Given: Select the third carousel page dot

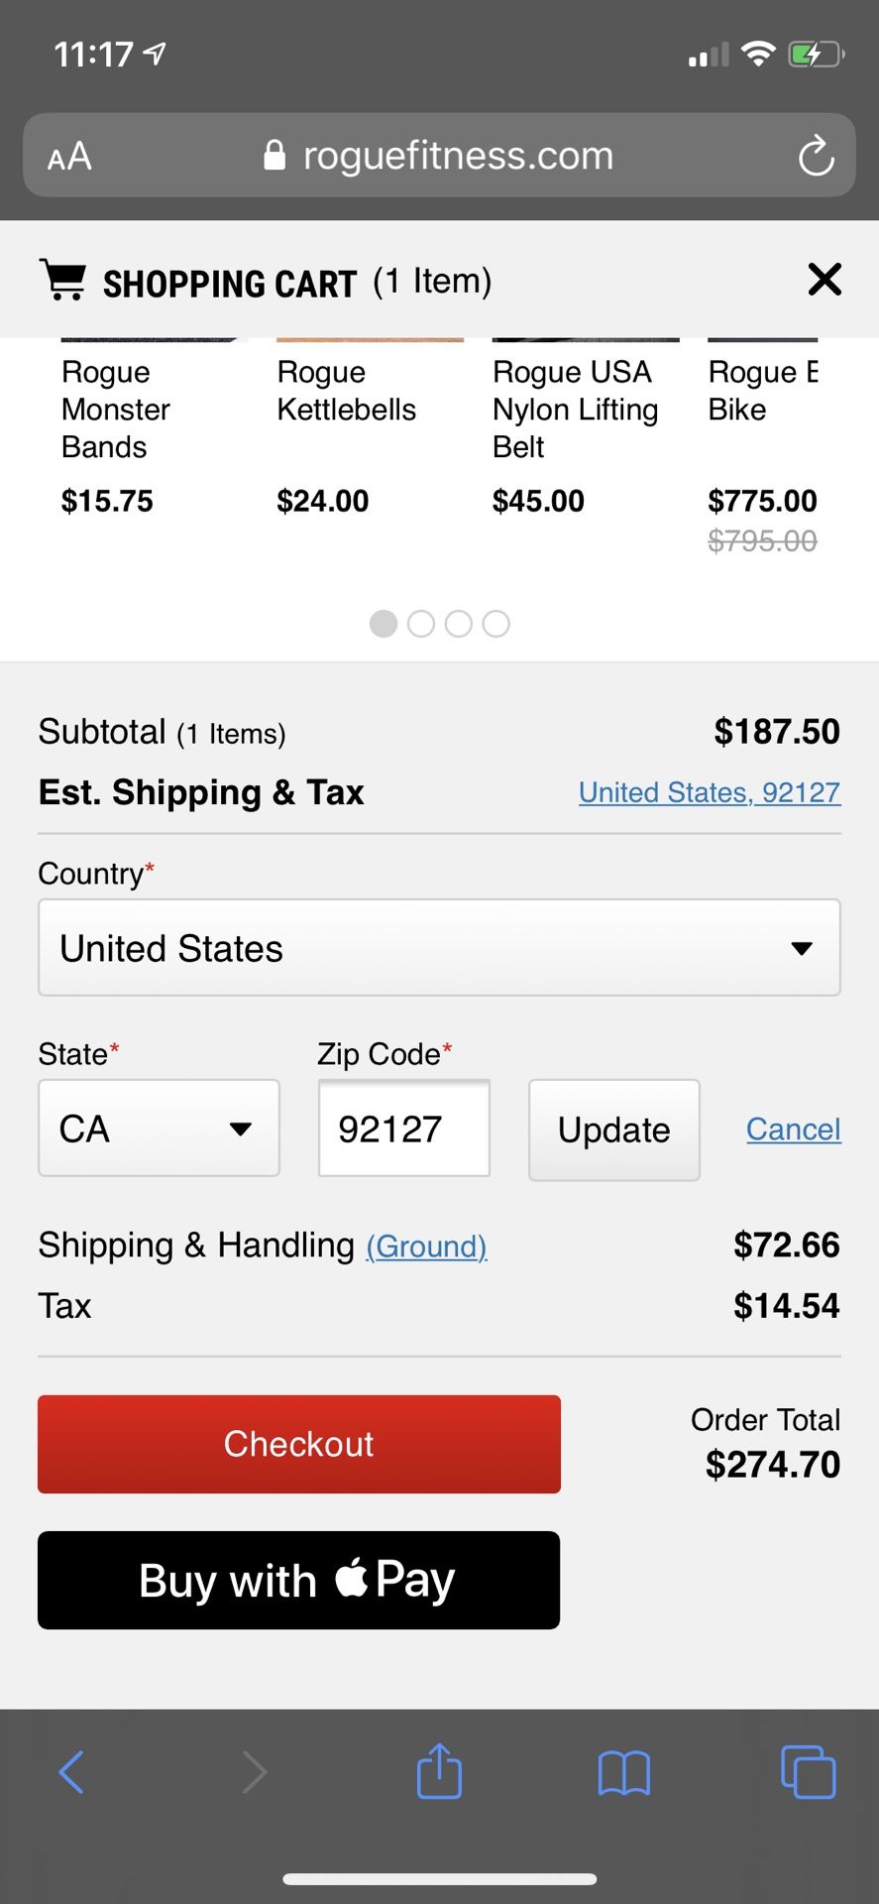Looking at the screenshot, I should tap(459, 624).
